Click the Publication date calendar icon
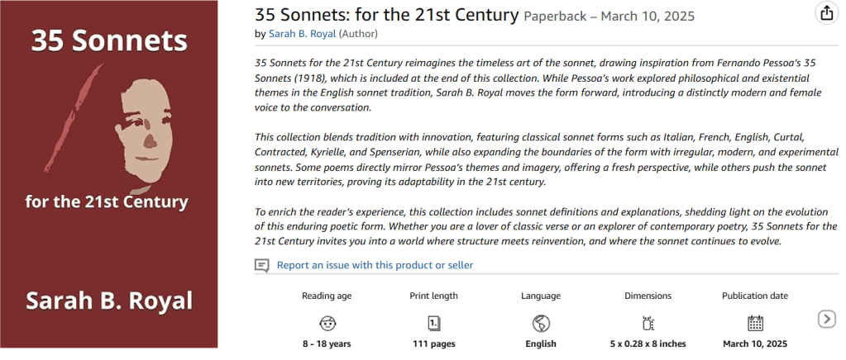Screen dimensions: 846x360 [755, 322]
